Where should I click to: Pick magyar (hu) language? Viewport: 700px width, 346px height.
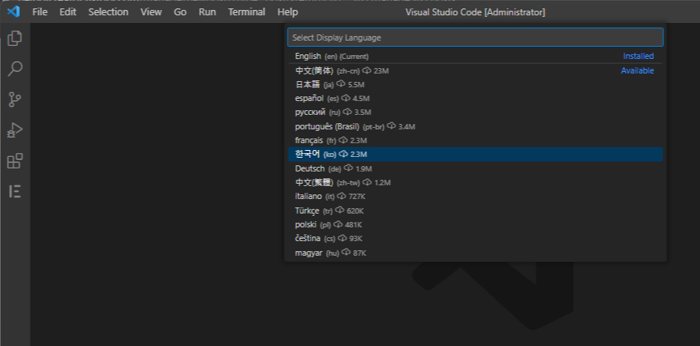tap(475, 253)
